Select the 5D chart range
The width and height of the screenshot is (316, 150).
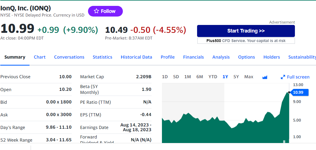click(176, 77)
